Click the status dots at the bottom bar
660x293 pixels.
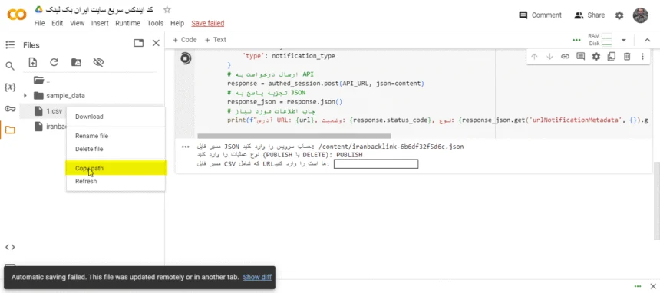tap(638, 286)
